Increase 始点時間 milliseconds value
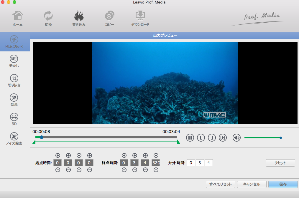Screen dimensions: 299x198 (x=90, y=155)
